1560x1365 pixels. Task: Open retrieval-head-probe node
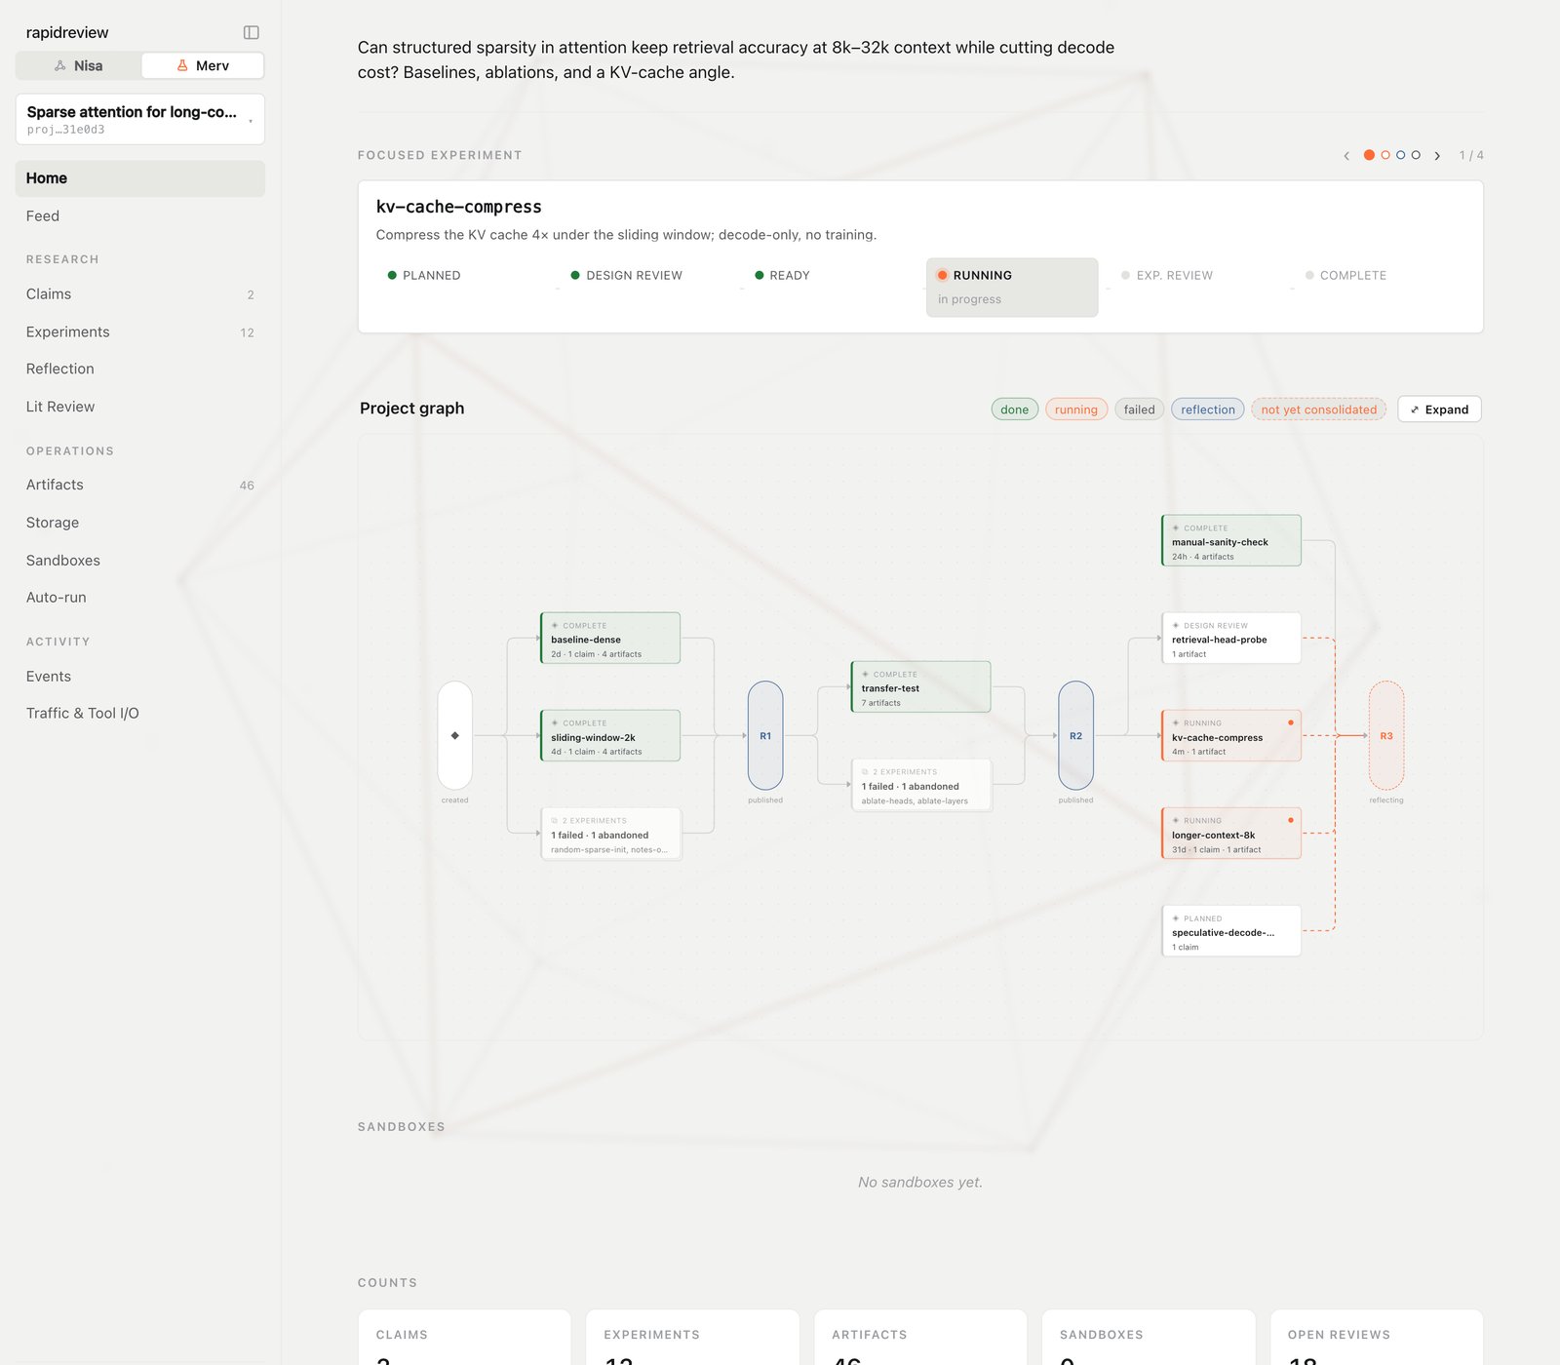1231,638
